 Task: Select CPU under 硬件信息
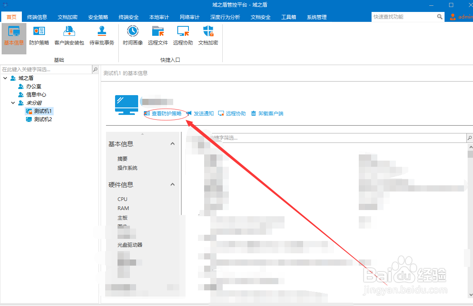click(x=122, y=199)
